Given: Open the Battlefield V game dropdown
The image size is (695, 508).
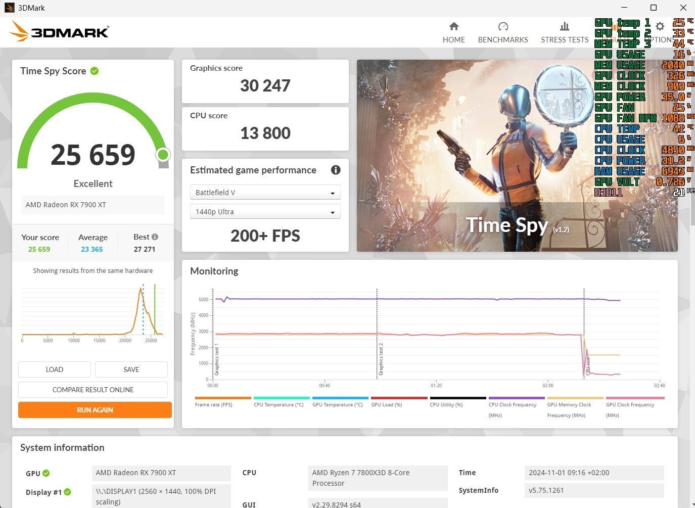Looking at the screenshot, I should [265, 193].
